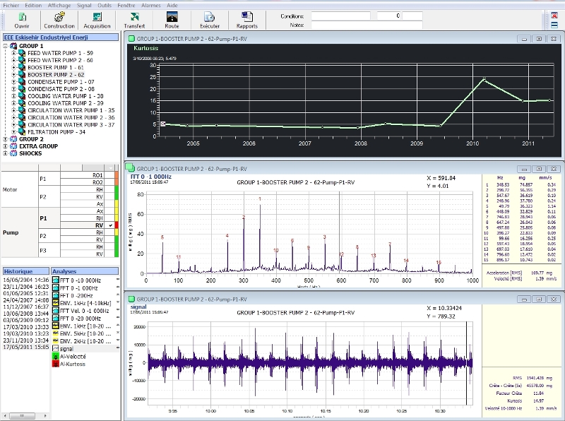
Task: Open Rapports from the toolbar
Action: 247,18
